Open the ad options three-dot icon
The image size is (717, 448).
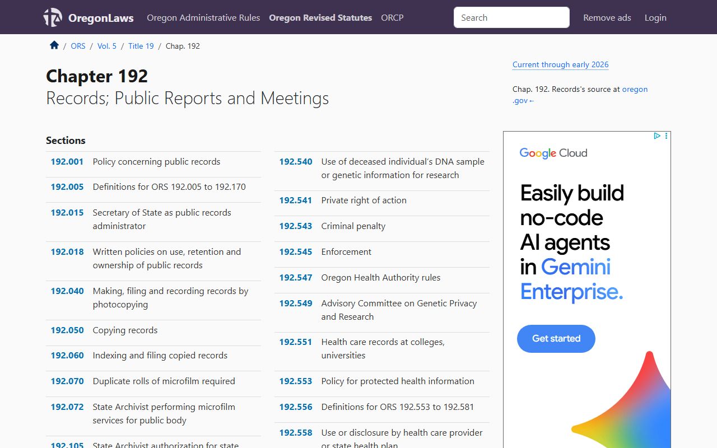click(x=666, y=136)
